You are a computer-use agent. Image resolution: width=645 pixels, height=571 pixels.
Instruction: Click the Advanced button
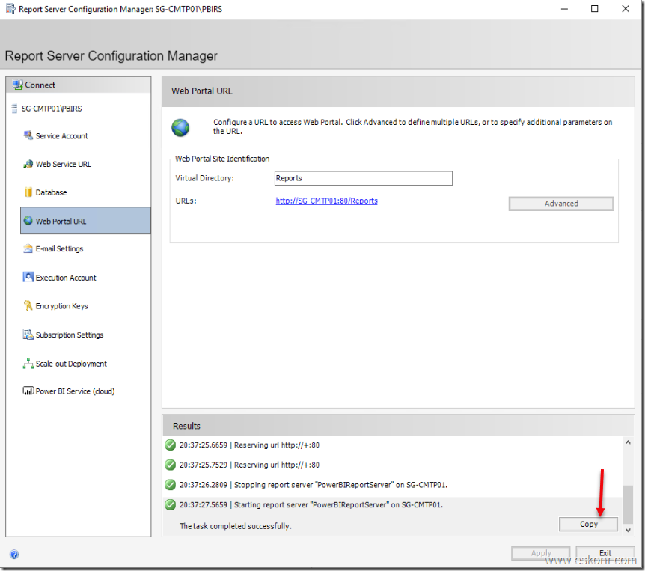point(561,204)
